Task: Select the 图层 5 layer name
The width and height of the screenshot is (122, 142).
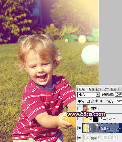Action: [95, 109]
